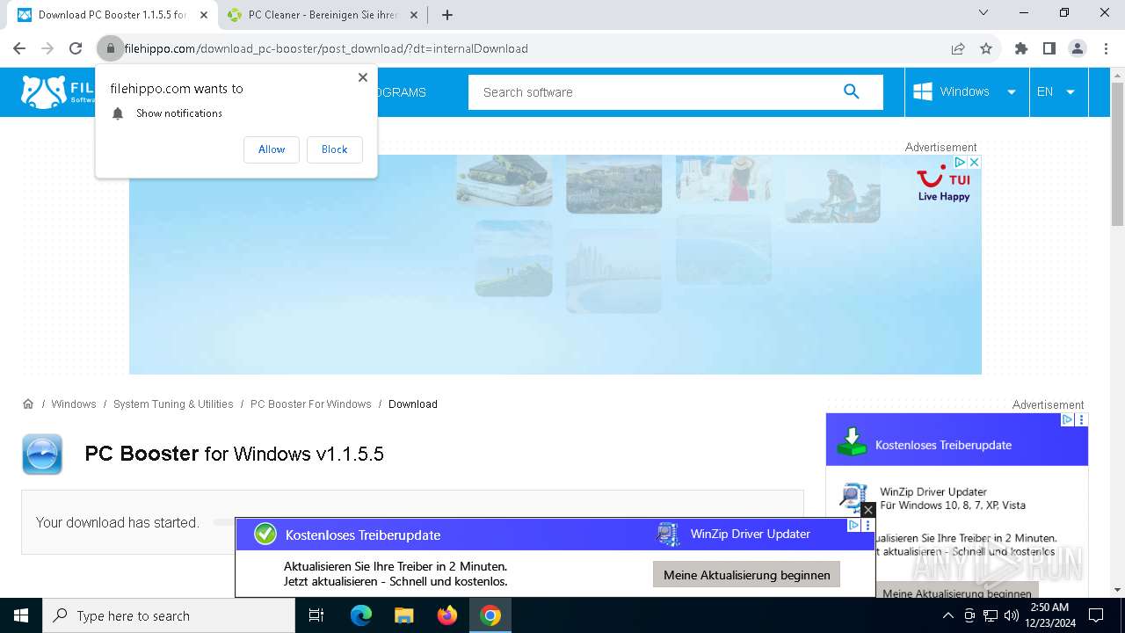Open AdChoices info on TUI ad
The image size is (1125, 633).
[961, 163]
